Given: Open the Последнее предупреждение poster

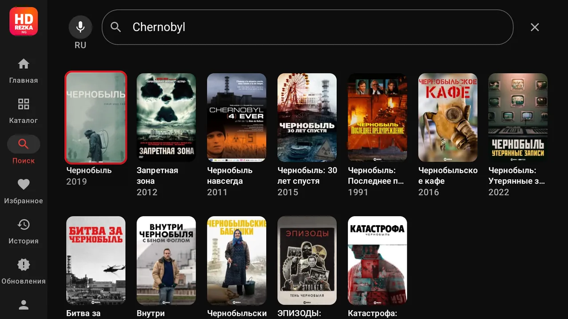Looking at the screenshot, I should coord(377,117).
